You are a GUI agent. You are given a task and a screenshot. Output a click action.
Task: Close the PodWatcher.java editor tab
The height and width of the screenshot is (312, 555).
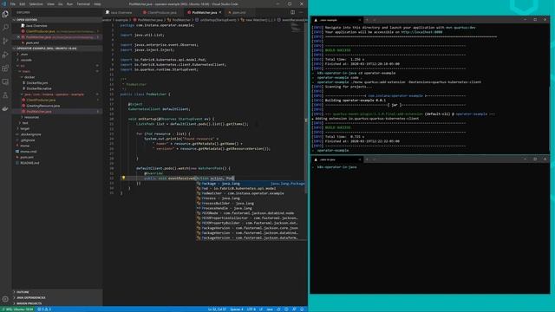[x=220, y=12]
